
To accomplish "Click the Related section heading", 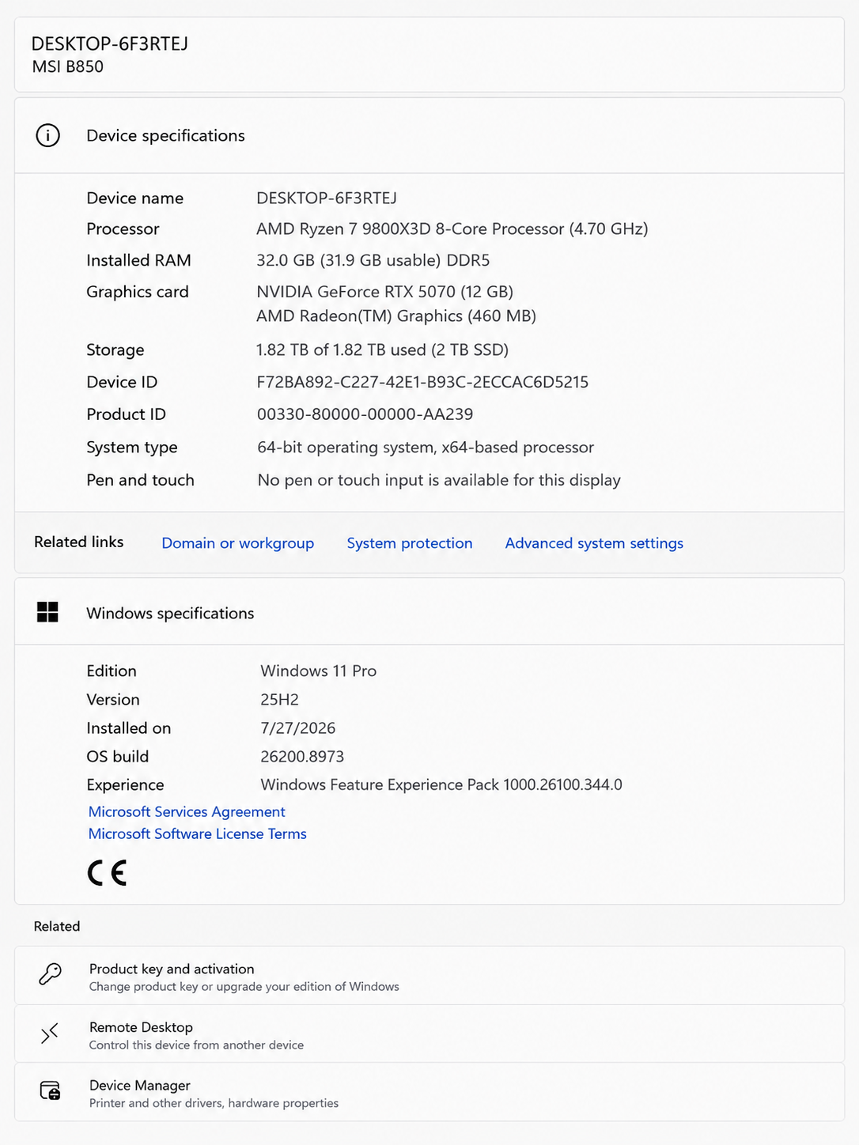I will point(57,927).
